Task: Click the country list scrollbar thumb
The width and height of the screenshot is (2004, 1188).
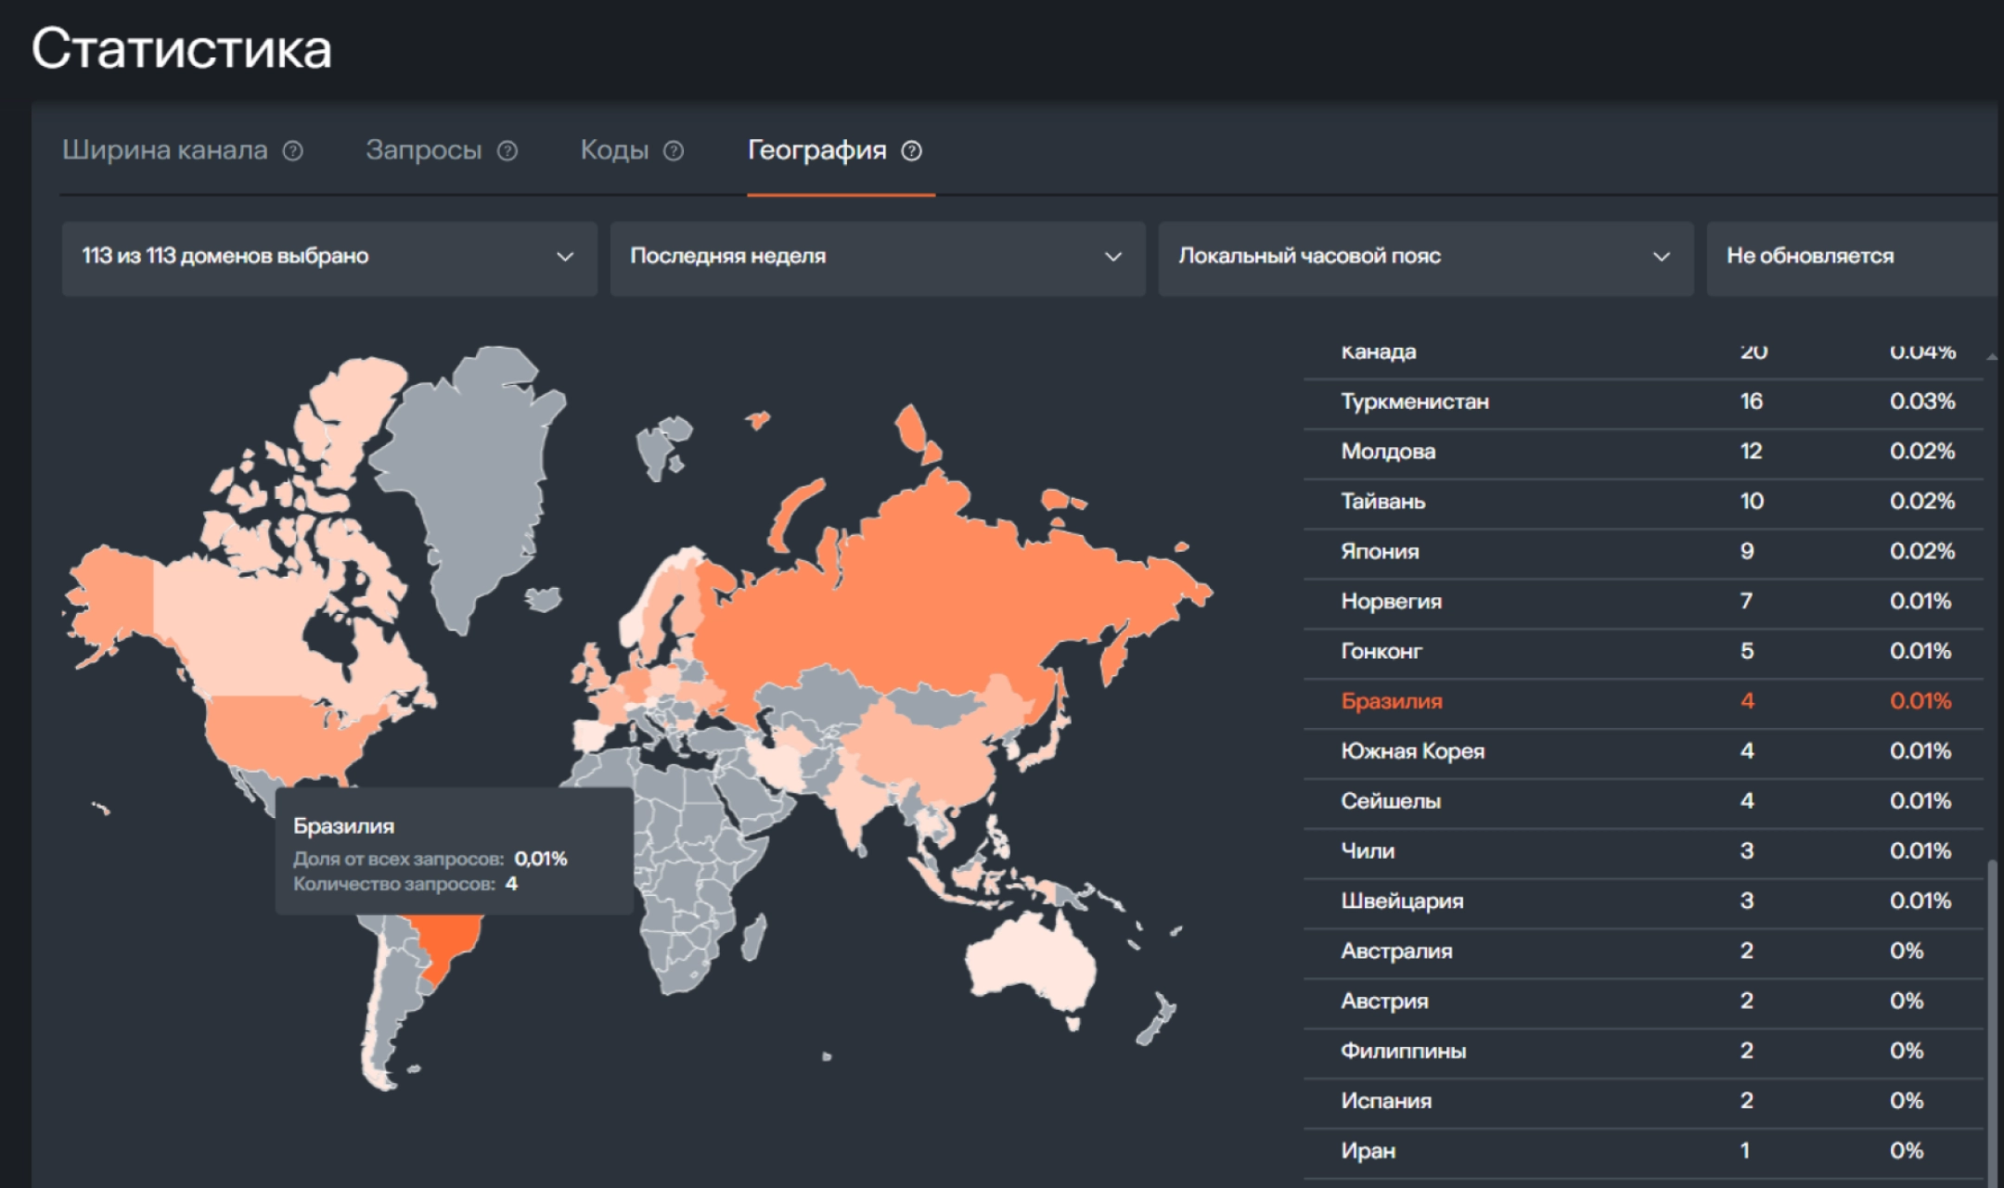Action: pos(1992,1020)
